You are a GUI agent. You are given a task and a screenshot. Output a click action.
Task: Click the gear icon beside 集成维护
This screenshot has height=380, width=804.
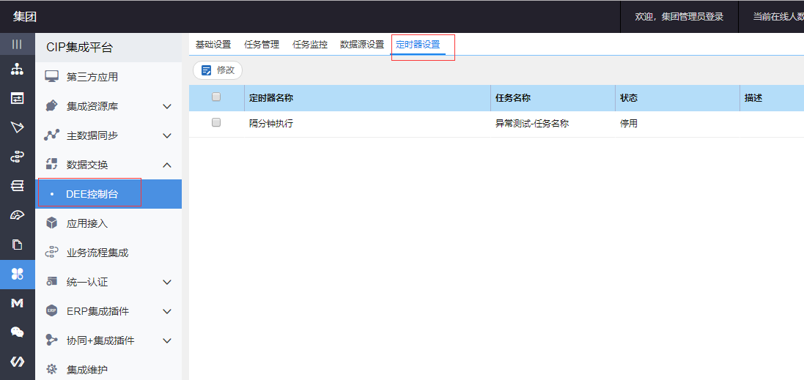(51, 369)
